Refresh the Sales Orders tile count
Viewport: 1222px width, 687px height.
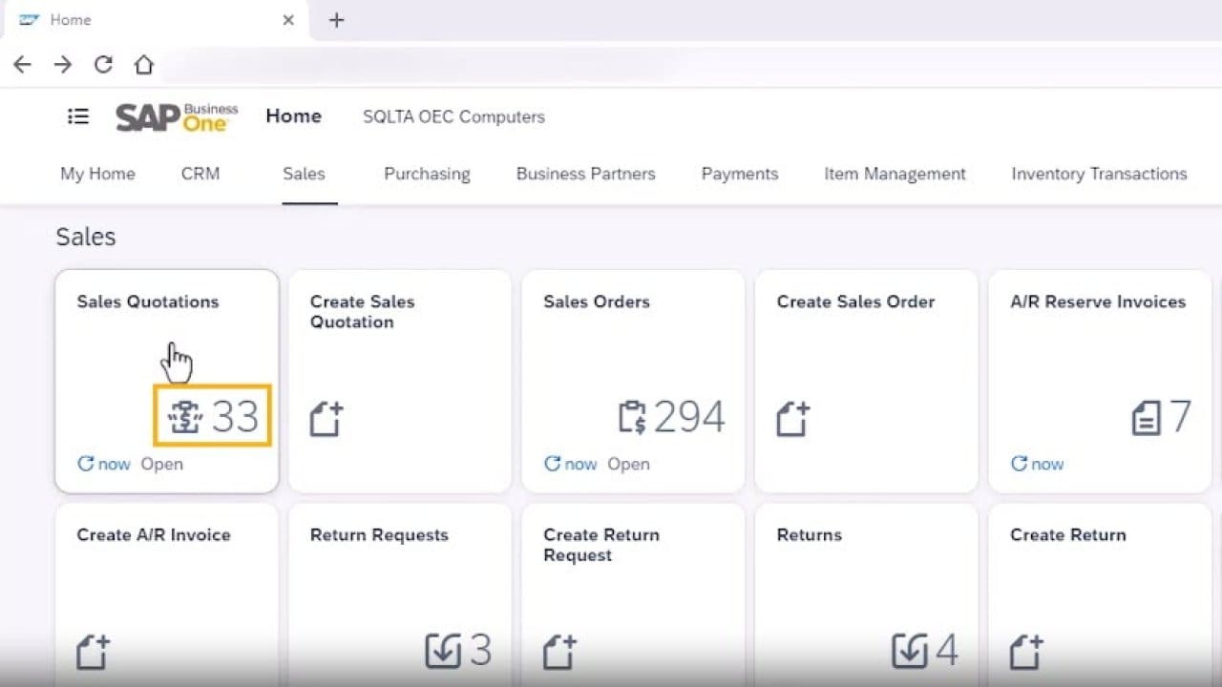pyautogui.click(x=553, y=464)
